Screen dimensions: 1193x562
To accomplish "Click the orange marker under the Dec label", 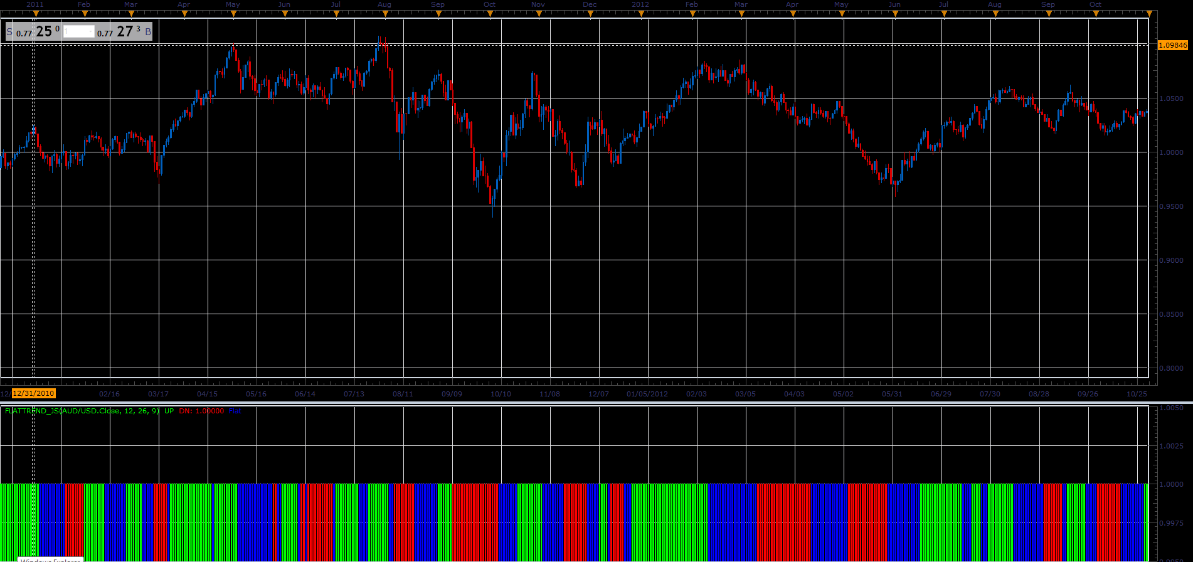I will [590, 14].
